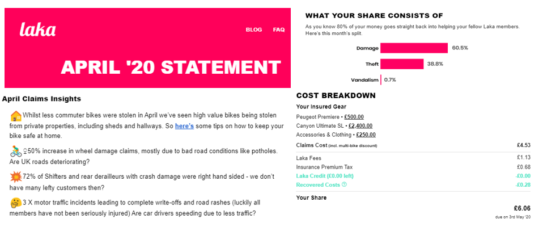Click the collision emoji icon
Viewport: 543px width, 227px height.
click(16, 176)
